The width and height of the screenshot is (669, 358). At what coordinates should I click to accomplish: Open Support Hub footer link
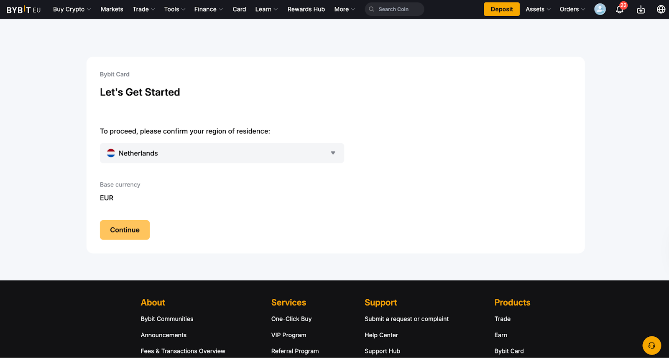coord(382,351)
